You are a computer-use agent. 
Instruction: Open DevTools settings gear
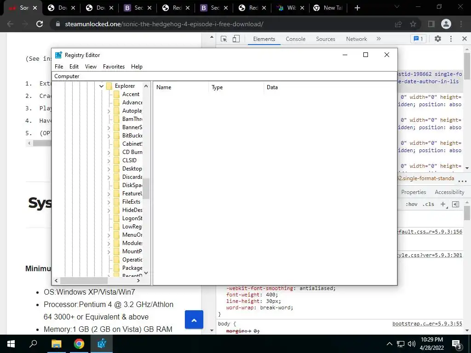pyautogui.click(x=438, y=39)
